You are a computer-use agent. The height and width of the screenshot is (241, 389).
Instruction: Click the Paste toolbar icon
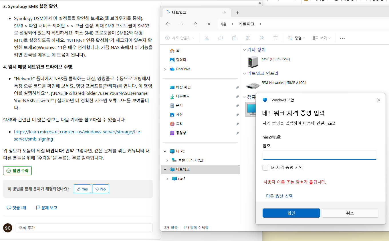[234, 38]
